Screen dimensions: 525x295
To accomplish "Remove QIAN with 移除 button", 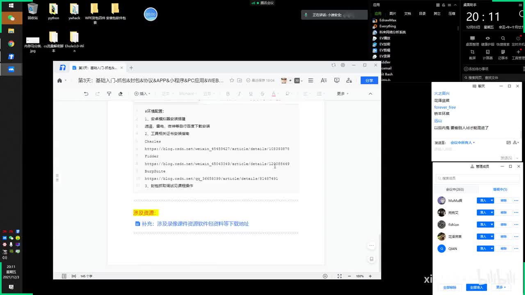I will click(x=504, y=249).
